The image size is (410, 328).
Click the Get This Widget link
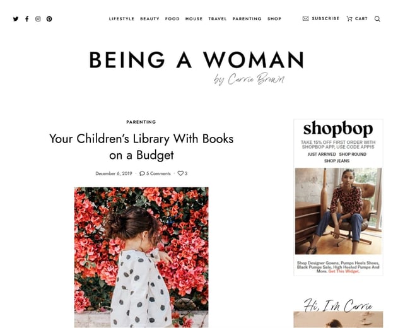(x=344, y=271)
